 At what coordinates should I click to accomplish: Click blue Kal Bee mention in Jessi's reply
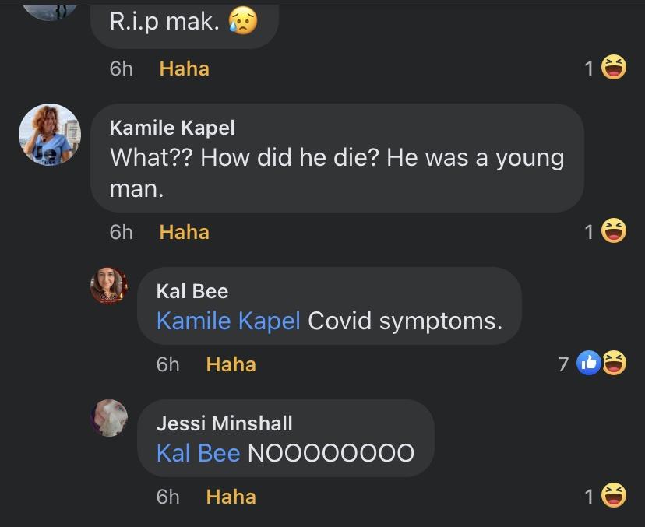[198, 453]
